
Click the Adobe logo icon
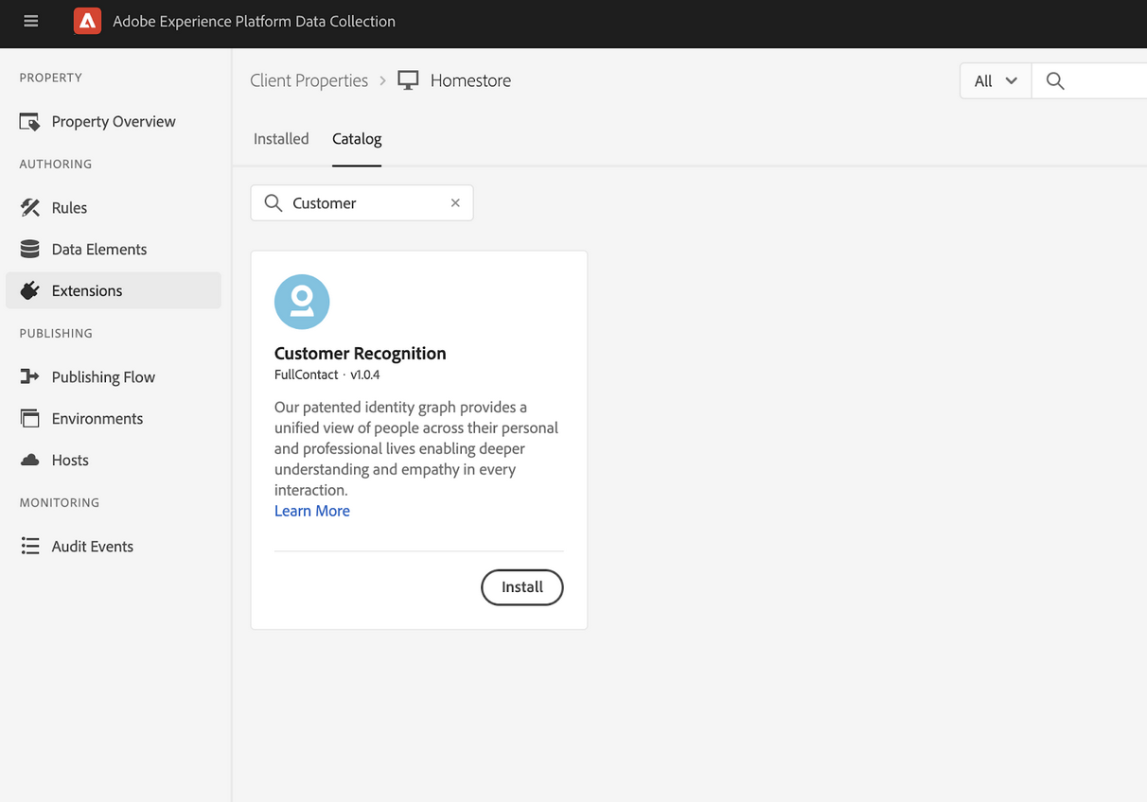87,21
